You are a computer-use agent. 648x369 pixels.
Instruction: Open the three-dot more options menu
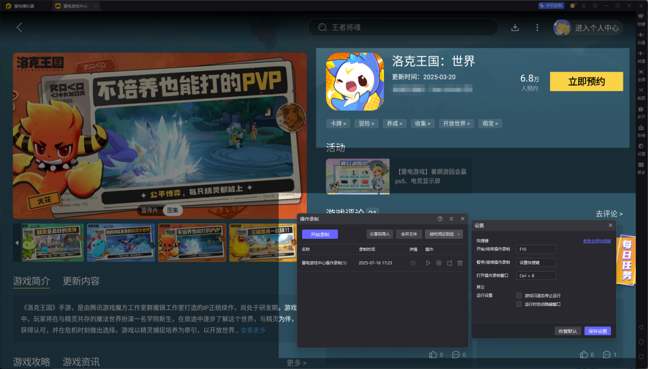(537, 27)
